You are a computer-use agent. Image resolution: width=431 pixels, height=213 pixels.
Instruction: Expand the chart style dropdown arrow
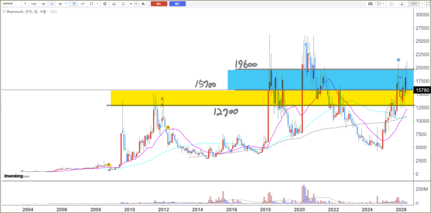point(98,3)
